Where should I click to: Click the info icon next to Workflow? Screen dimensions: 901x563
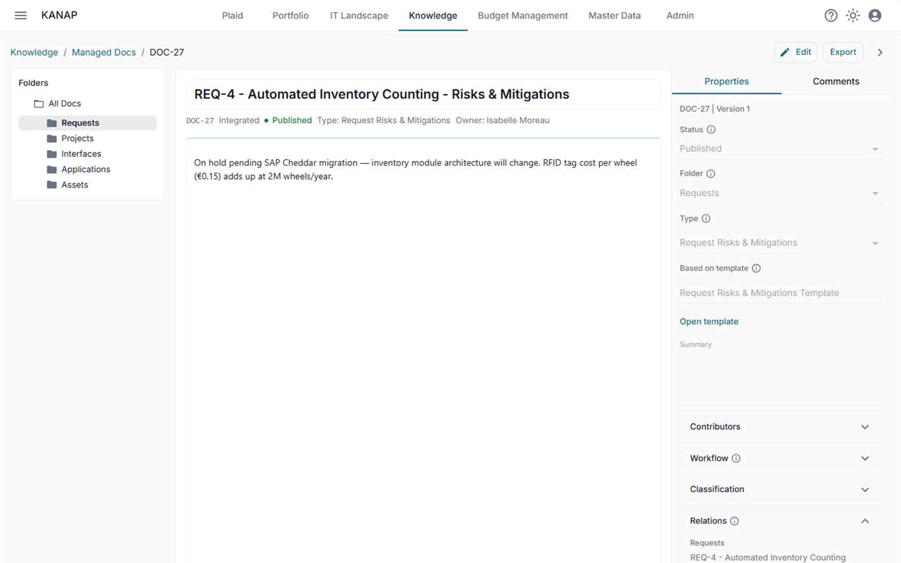pyautogui.click(x=736, y=459)
